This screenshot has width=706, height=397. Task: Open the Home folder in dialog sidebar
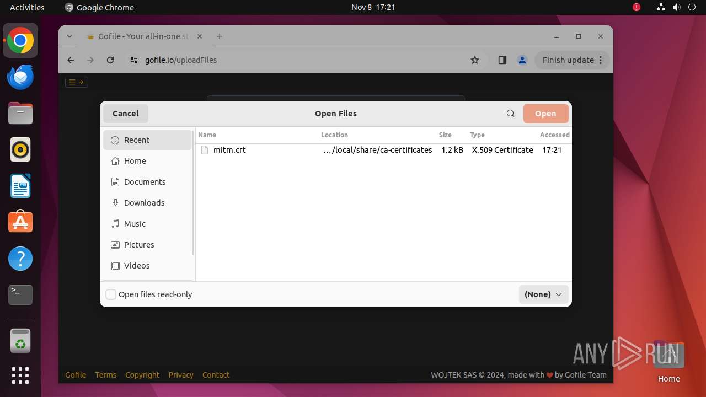(147, 161)
